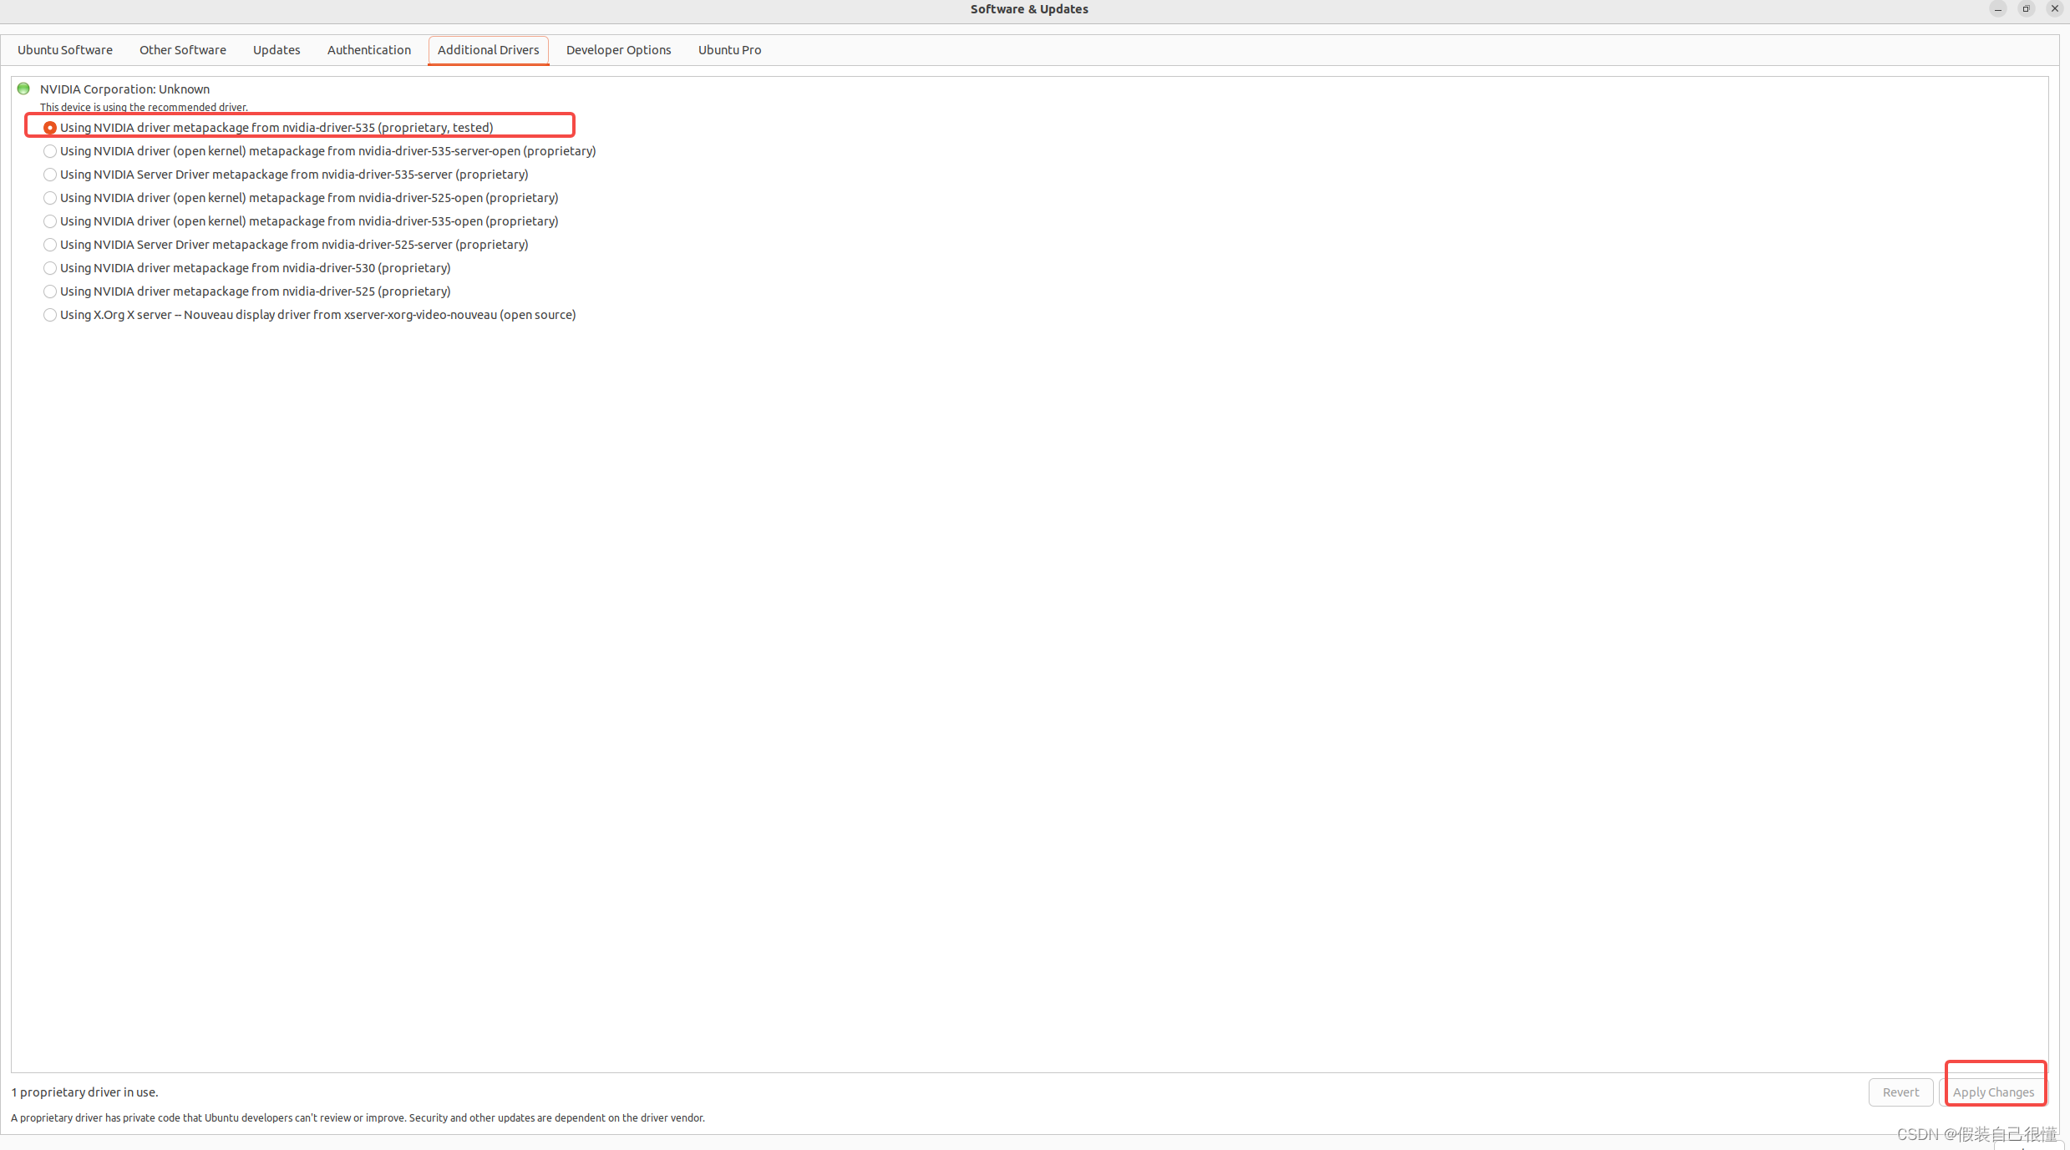This screenshot has width=2070, height=1150.
Task: Open the Authentication tab
Action: point(369,50)
